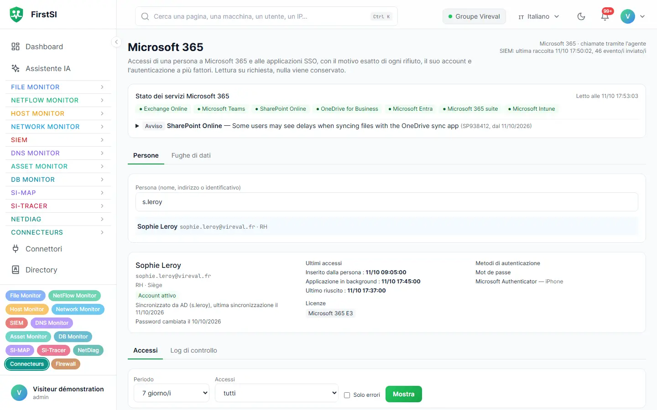This screenshot has height=410, width=657.
Task: Focus the global search field
Action: click(266, 16)
